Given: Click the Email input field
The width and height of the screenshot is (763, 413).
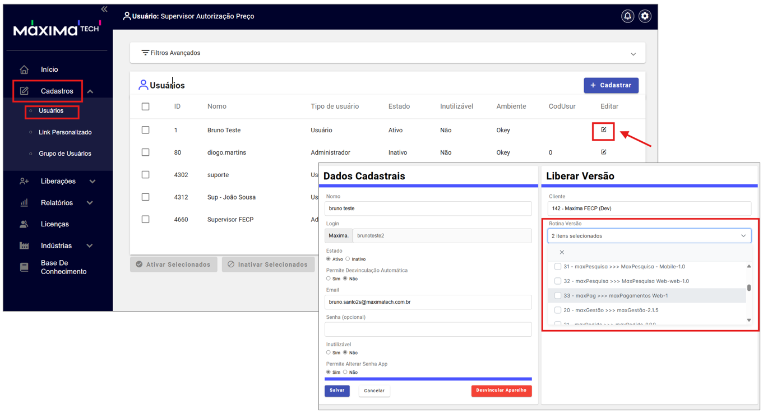Looking at the screenshot, I should [428, 302].
